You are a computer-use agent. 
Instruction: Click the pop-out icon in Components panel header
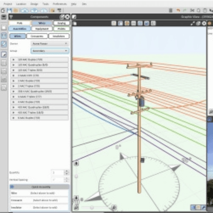click(x=62, y=17)
